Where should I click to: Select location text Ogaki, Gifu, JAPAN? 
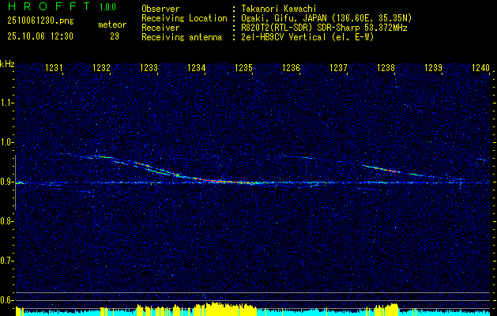284,18
